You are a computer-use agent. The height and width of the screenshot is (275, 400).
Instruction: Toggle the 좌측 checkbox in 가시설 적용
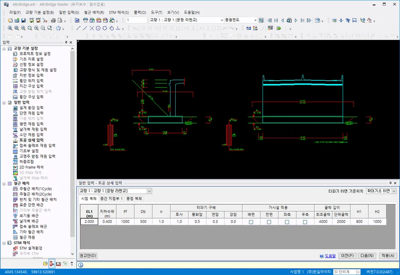tap(287, 222)
